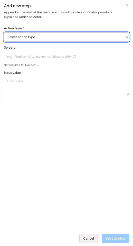Click the 'Not required for NAVIGATE' hint
133x246 pixels.
click(x=21, y=65)
